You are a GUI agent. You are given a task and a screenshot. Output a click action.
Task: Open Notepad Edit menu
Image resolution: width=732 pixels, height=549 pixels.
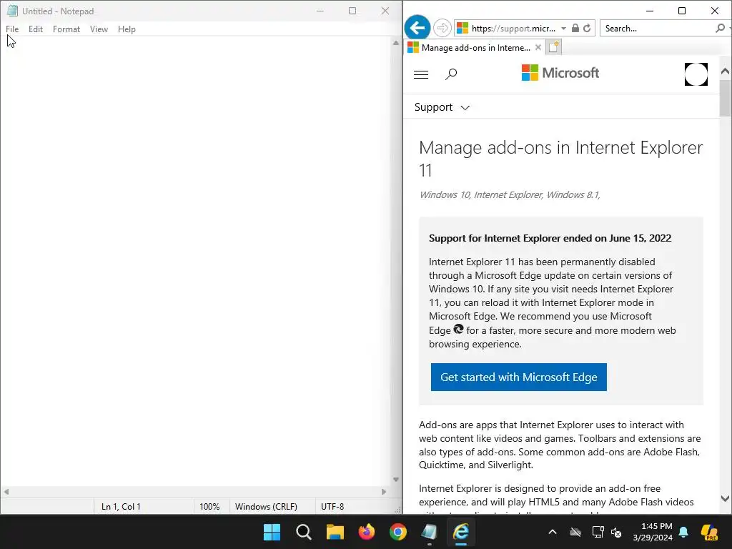pos(36,29)
